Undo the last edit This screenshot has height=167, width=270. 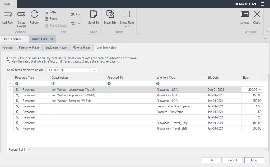tap(77, 23)
